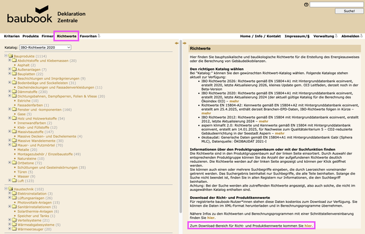Click mehr after Richtwerte EN 15804-A2
The image size is (365, 234).
(x=206, y=113)
